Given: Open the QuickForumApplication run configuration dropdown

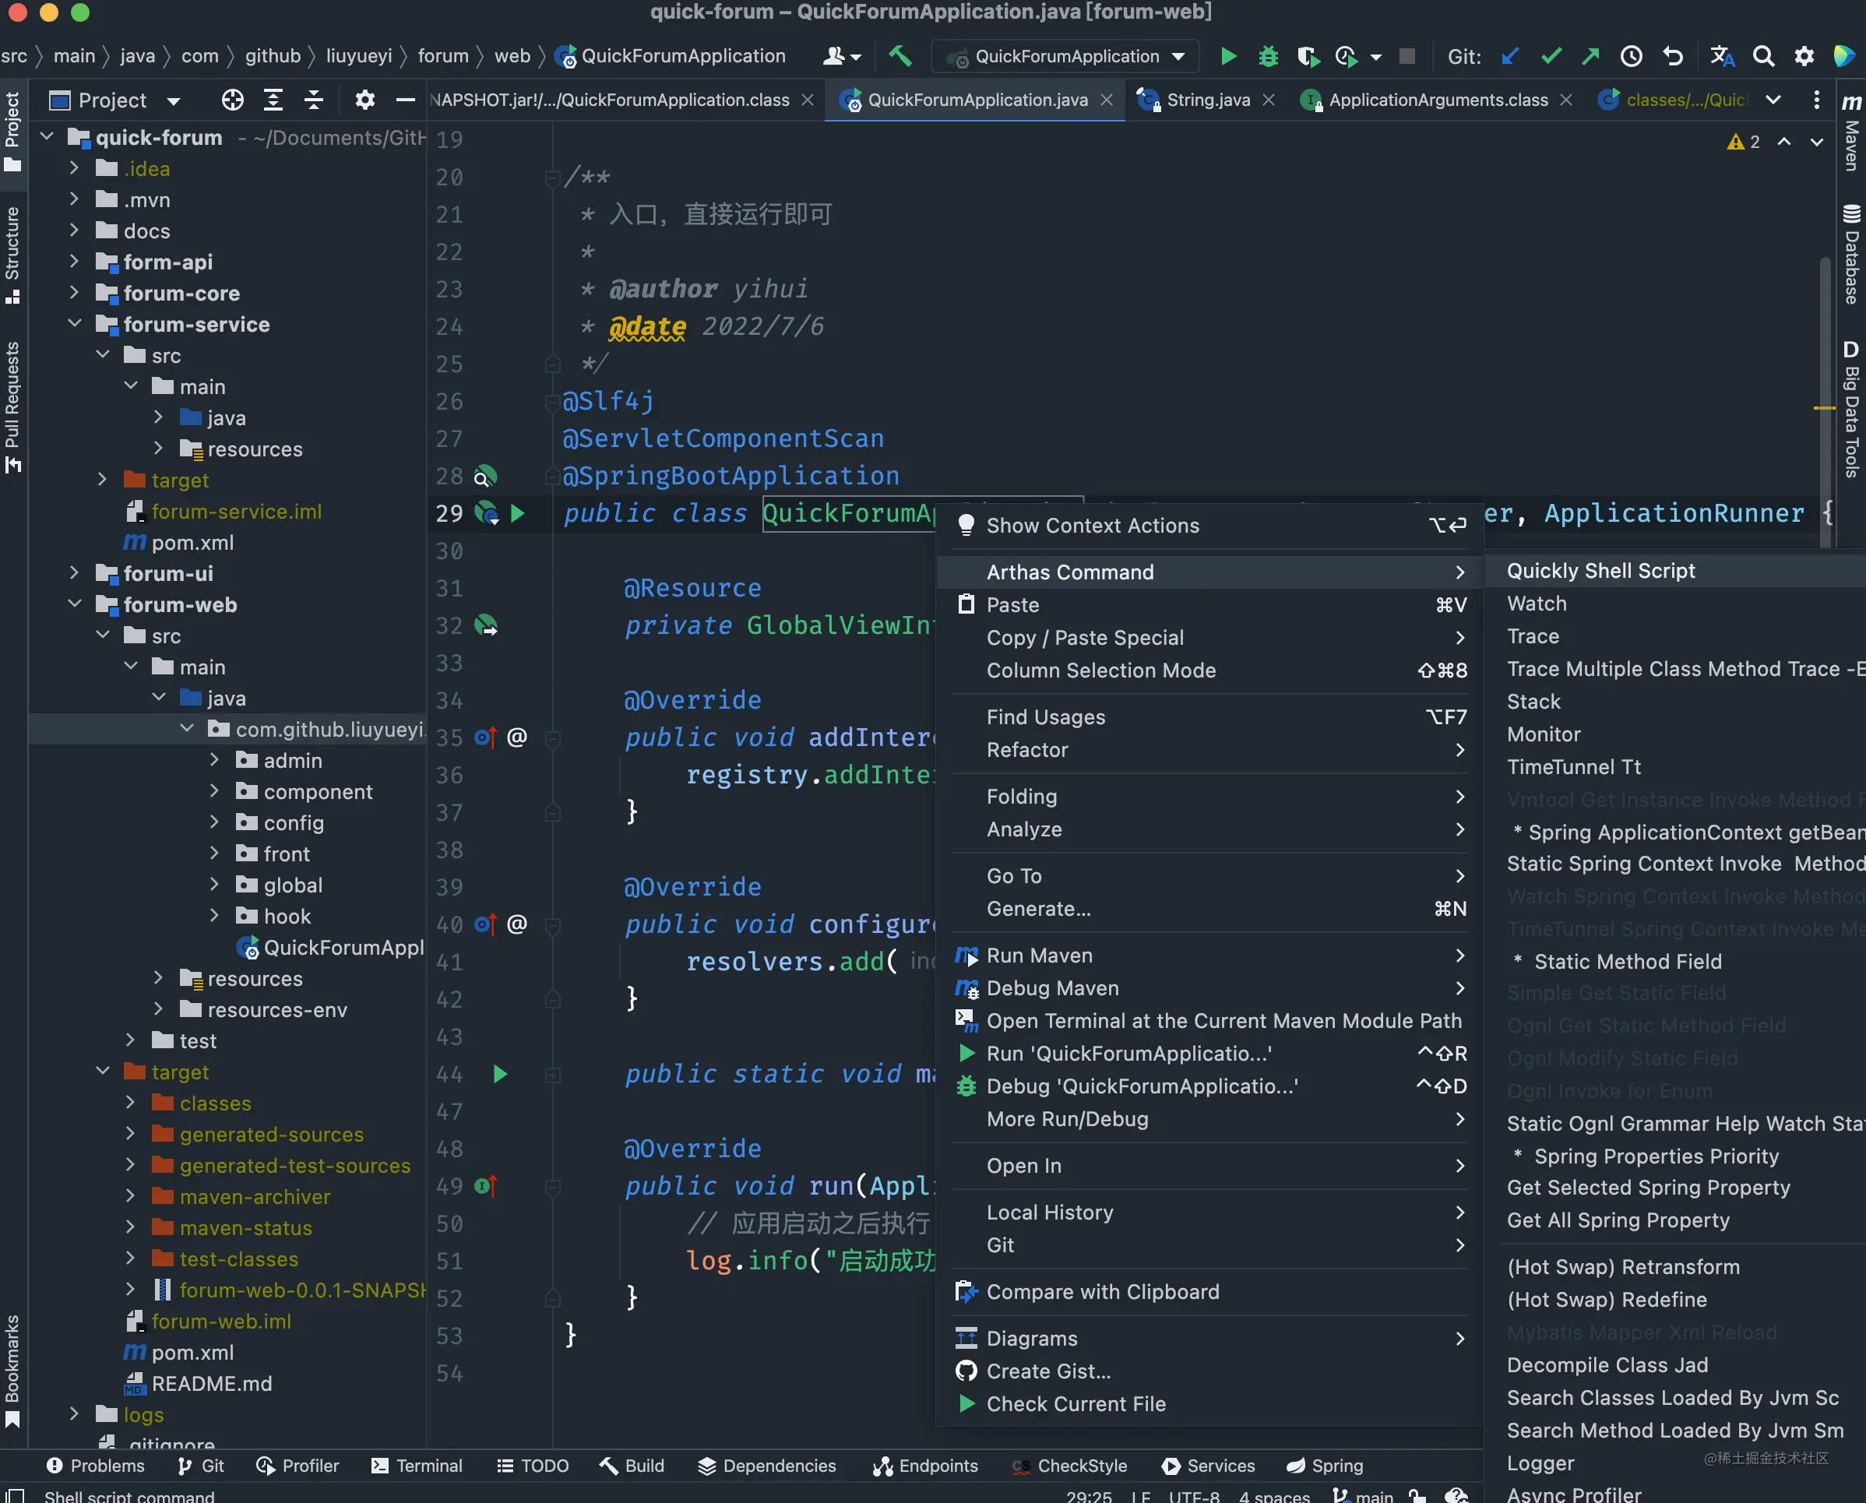Looking at the screenshot, I should click(x=1066, y=56).
